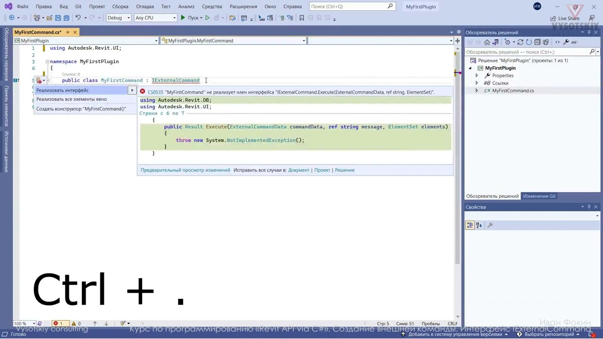
Task: Click the search magnifier in title bar
Action: (x=390, y=7)
